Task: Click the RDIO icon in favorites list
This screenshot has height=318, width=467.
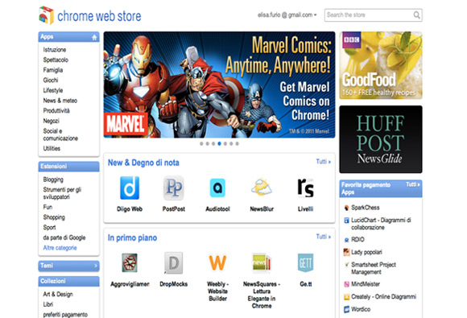Action: click(346, 240)
